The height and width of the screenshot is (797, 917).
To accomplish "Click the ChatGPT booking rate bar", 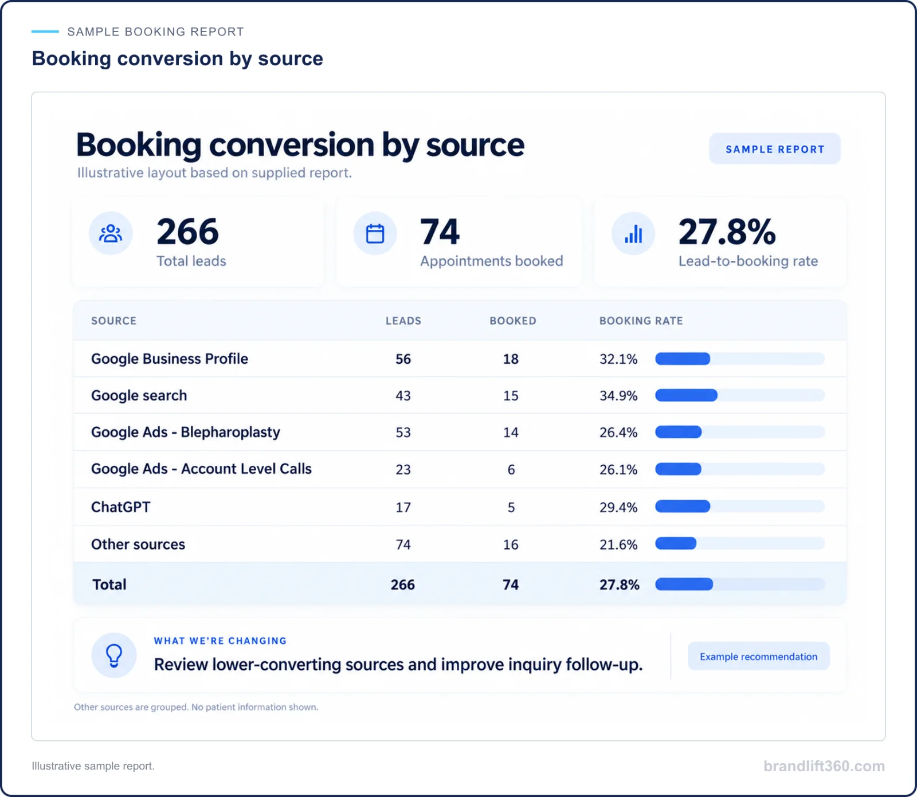I will click(x=740, y=507).
